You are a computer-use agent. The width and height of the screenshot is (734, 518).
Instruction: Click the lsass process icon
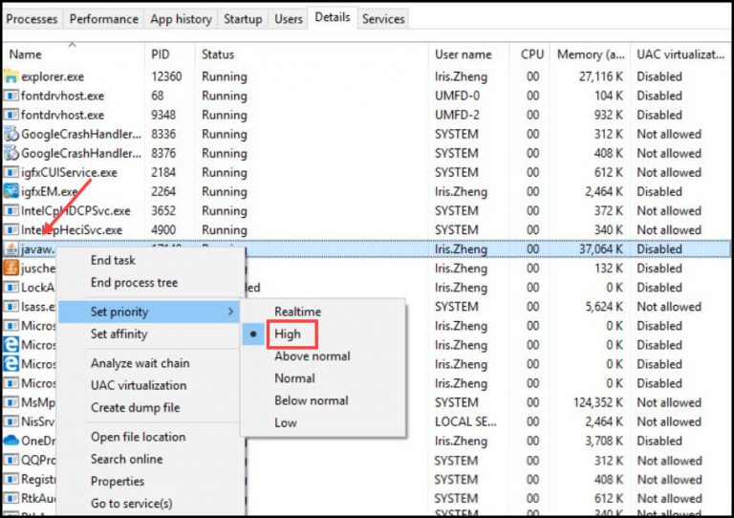point(11,307)
